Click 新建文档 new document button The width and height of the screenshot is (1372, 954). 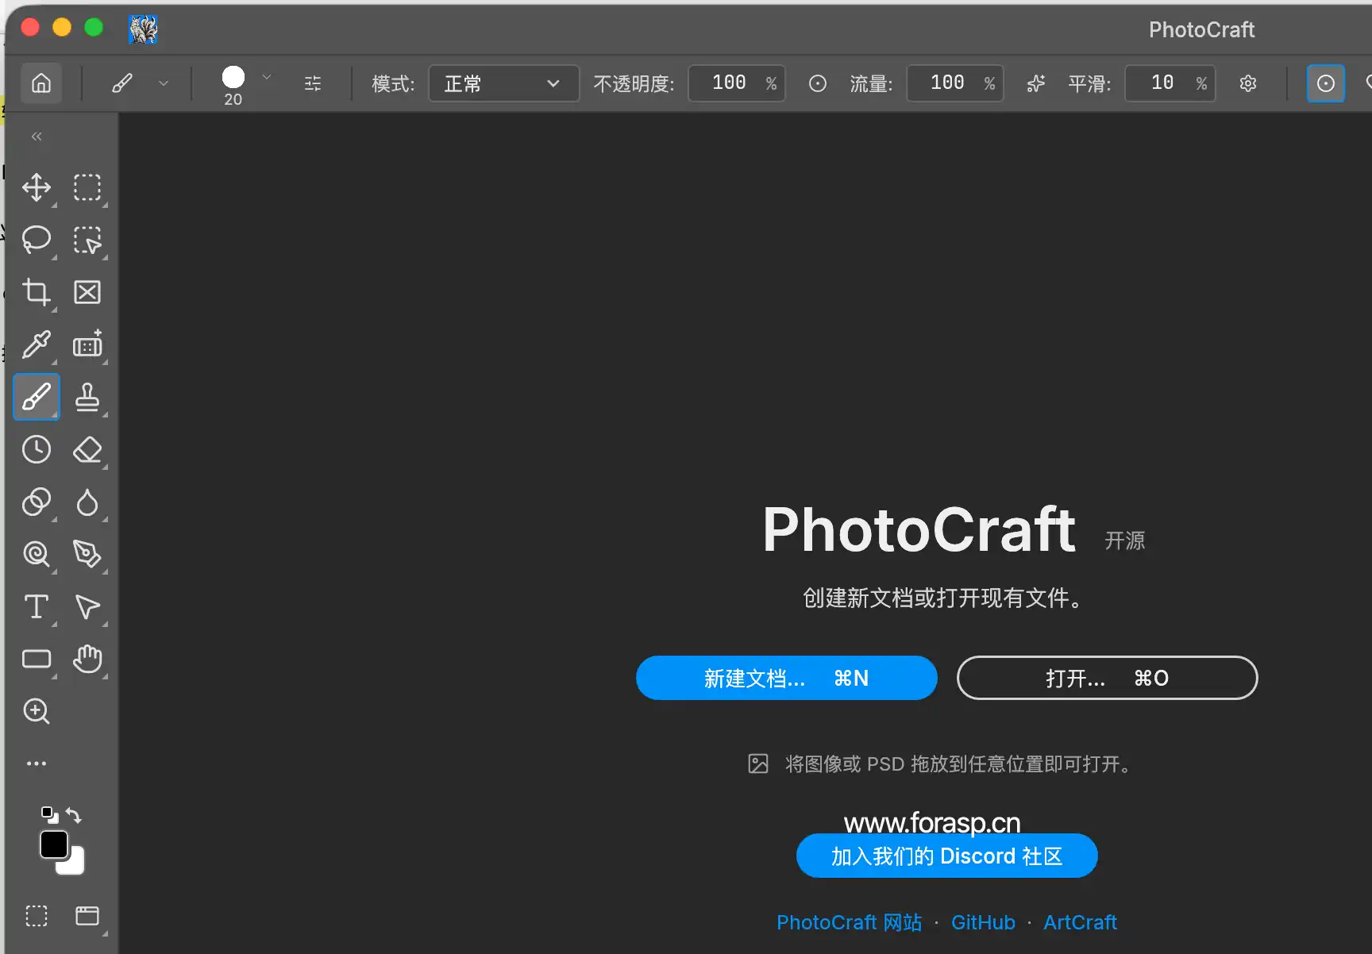[787, 678]
